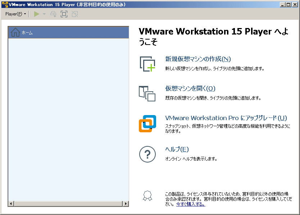Viewport: 300px width, 215px height.
Task: Click the license ribbon icon near the bottom
Action: click(x=147, y=195)
